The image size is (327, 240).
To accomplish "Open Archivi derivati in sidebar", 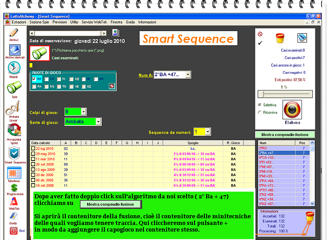I will click(15, 50).
